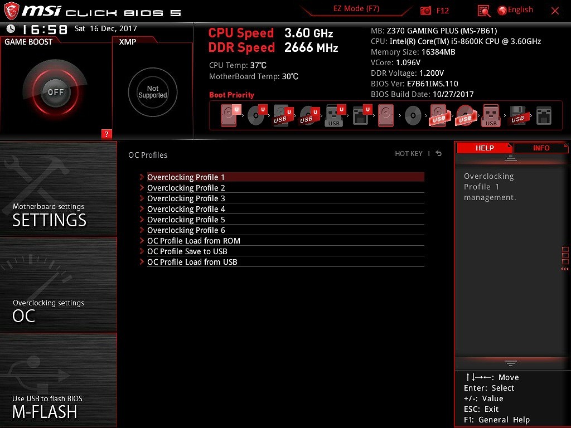Screen dimensions: 571x428
Task: Switch to the HELP tab
Action: [x=485, y=148]
